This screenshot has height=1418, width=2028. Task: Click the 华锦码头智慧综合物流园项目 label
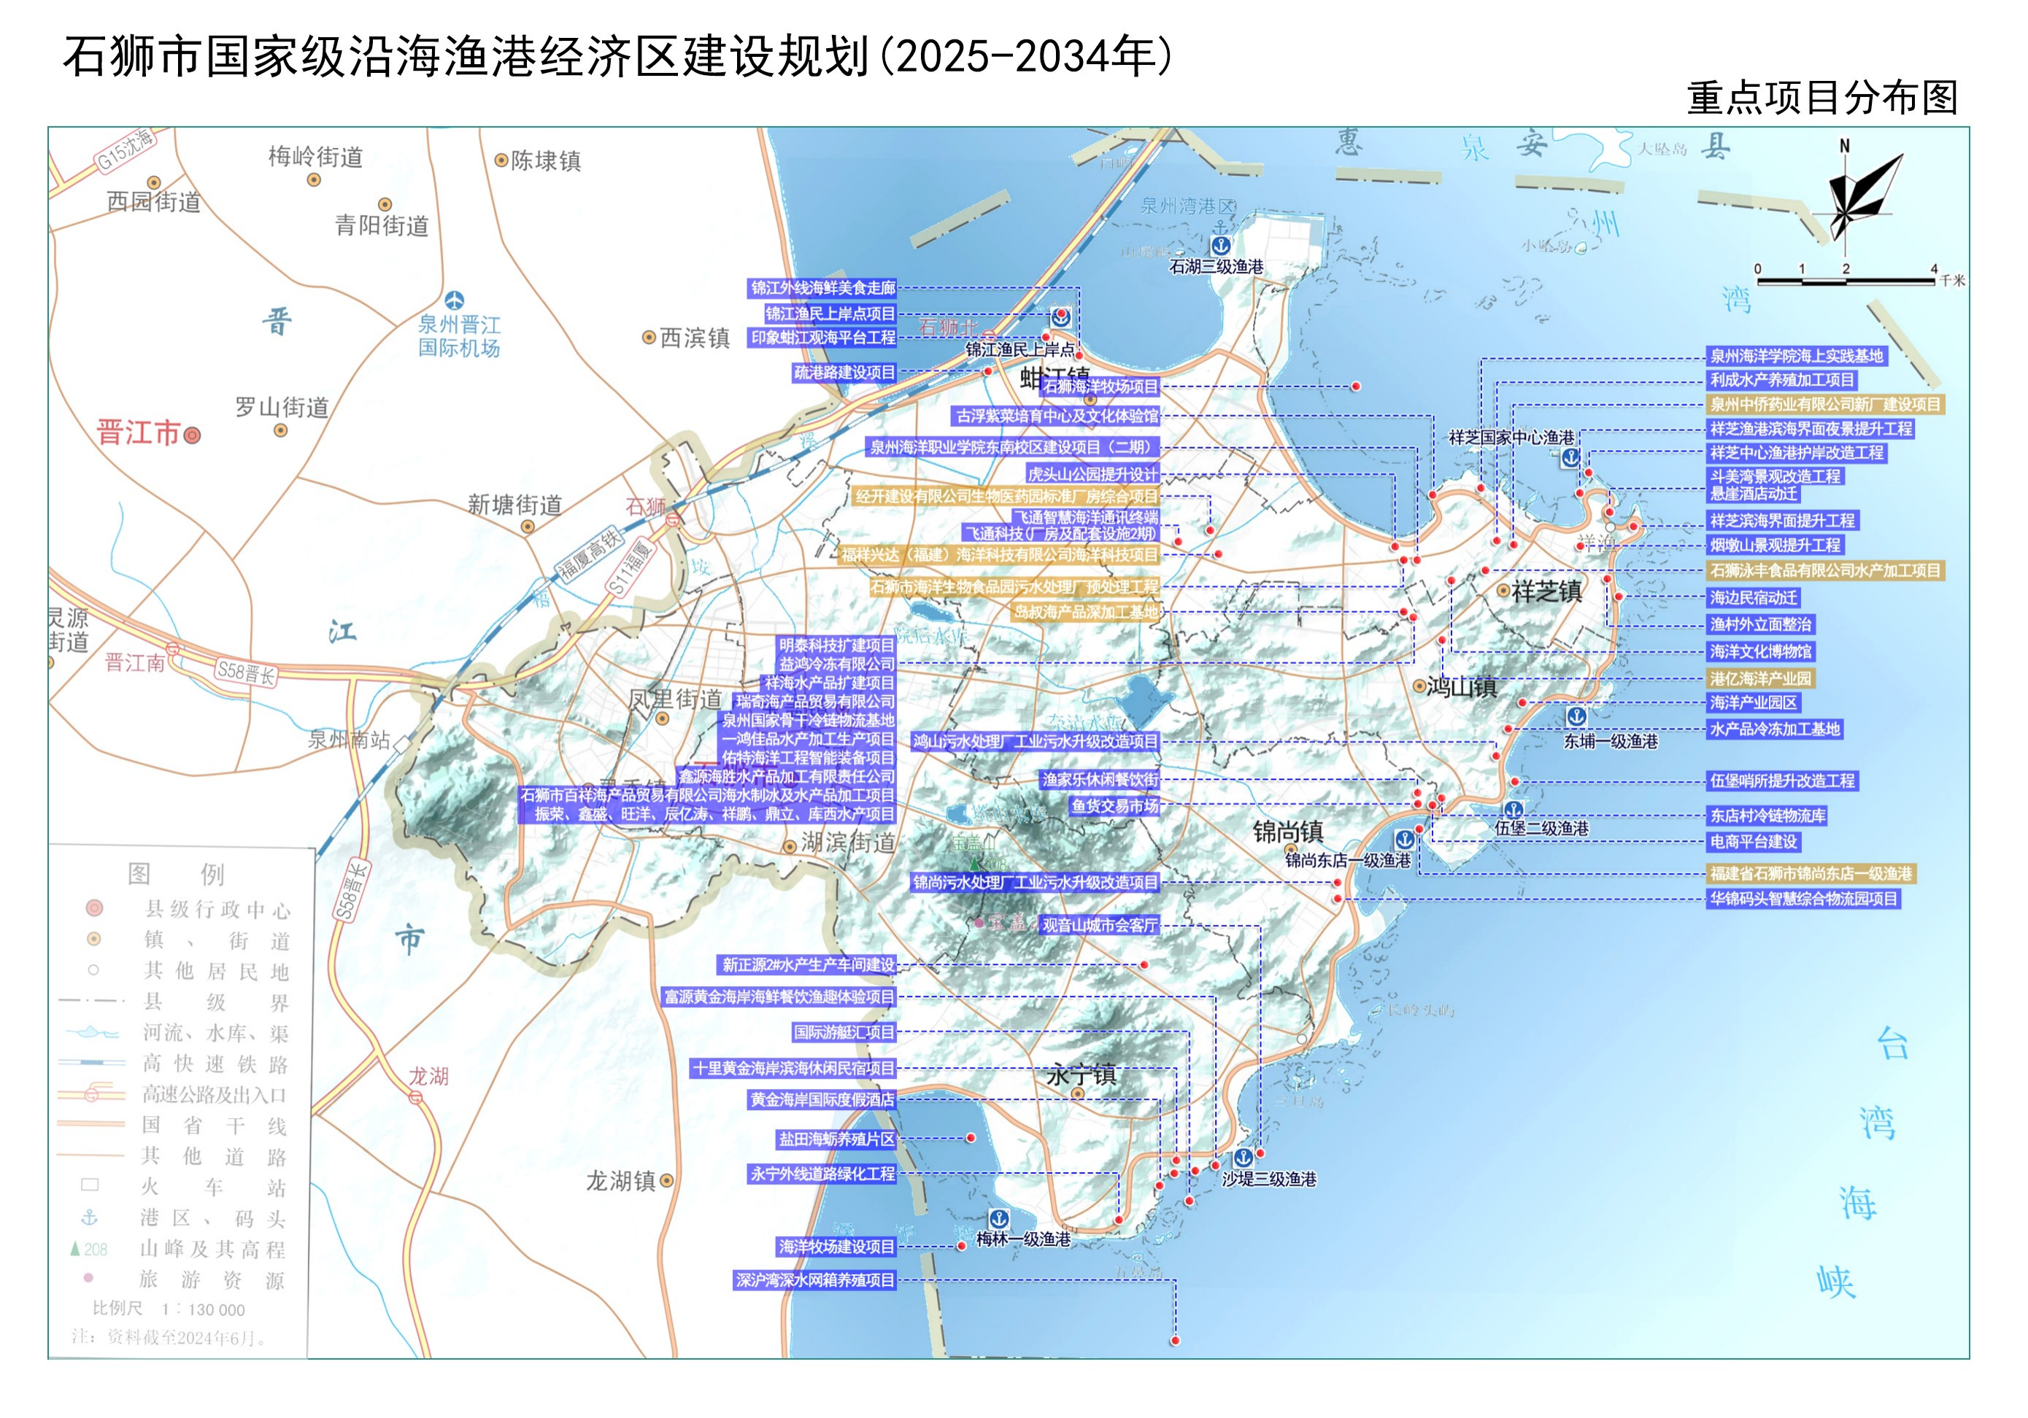pos(1804,899)
